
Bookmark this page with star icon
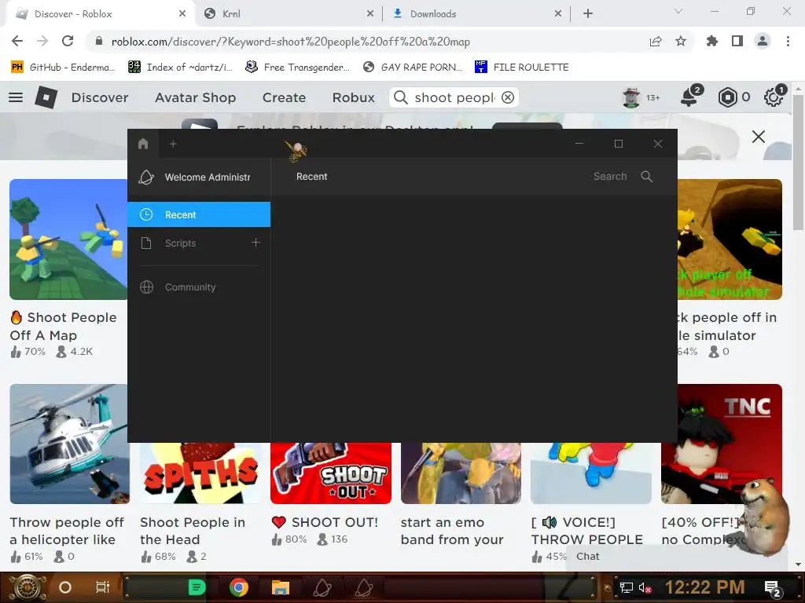(x=681, y=42)
